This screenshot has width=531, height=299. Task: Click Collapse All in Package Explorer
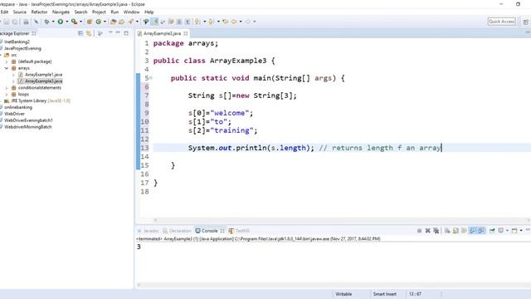(80, 33)
